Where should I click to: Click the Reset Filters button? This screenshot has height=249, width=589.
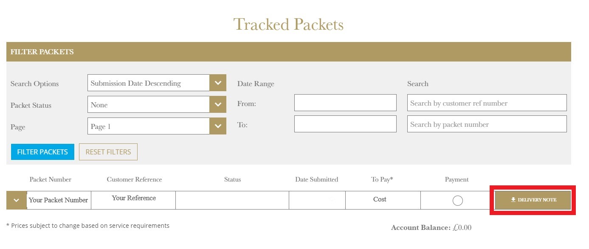[x=108, y=152]
